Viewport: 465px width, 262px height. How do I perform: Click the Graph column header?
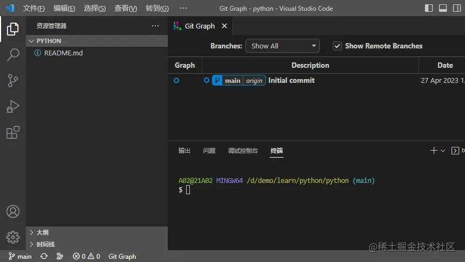click(x=184, y=65)
